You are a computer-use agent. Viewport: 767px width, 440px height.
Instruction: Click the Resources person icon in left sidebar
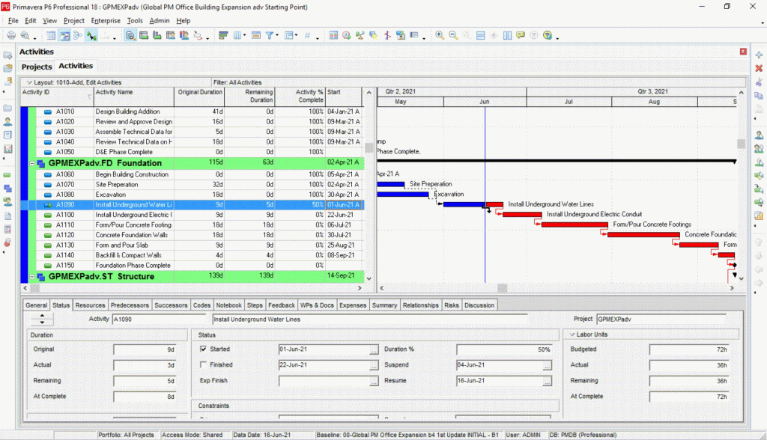pos(7,121)
